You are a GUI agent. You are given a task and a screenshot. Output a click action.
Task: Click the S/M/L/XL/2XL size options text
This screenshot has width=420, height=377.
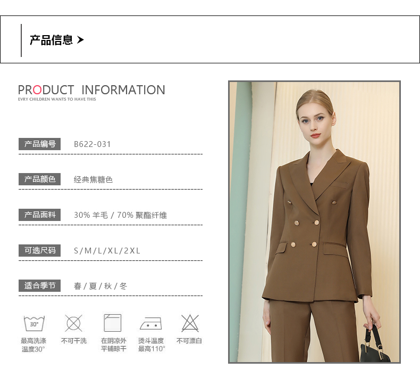(x=107, y=251)
